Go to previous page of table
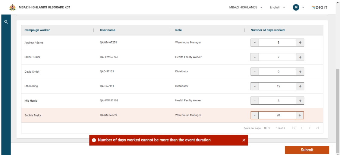This screenshot has height=155, width=340. (302, 128)
